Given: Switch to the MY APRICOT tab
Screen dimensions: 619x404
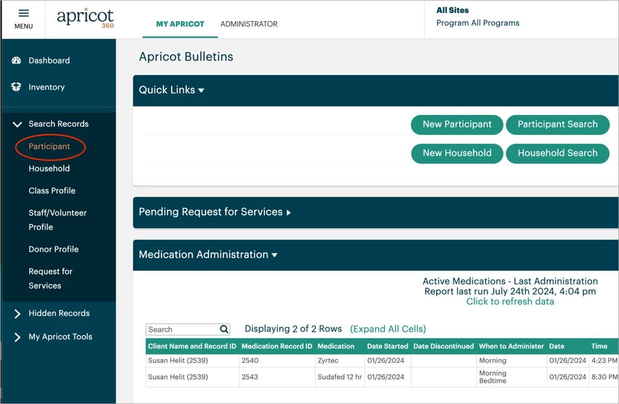Looking at the screenshot, I should 180,24.
